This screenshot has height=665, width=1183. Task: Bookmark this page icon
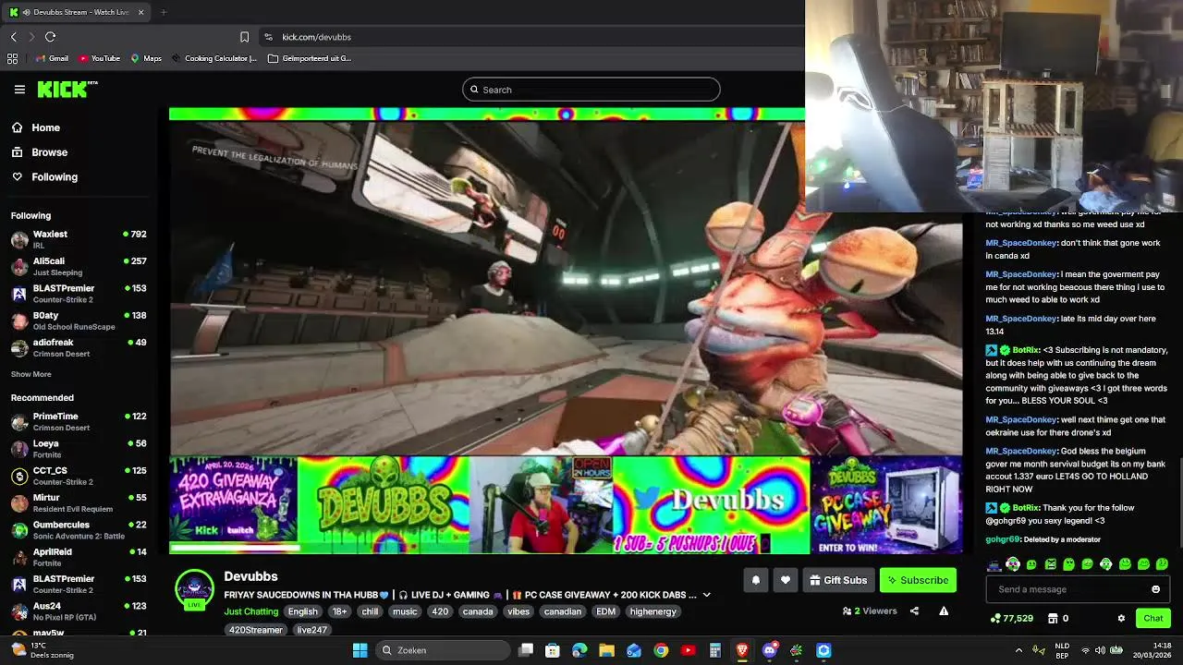tap(244, 37)
